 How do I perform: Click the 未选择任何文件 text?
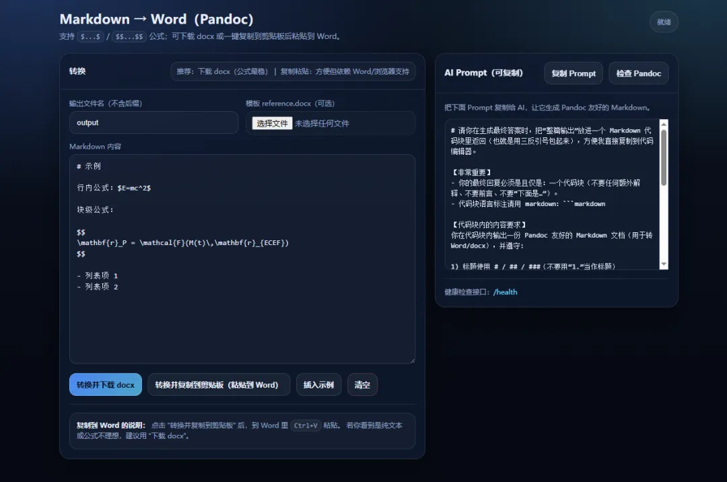point(322,123)
